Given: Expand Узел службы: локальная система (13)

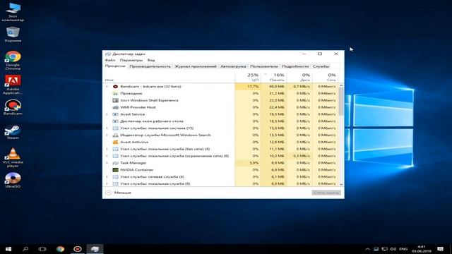Looking at the screenshot, I should pyautogui.click(x=107, y=128).
